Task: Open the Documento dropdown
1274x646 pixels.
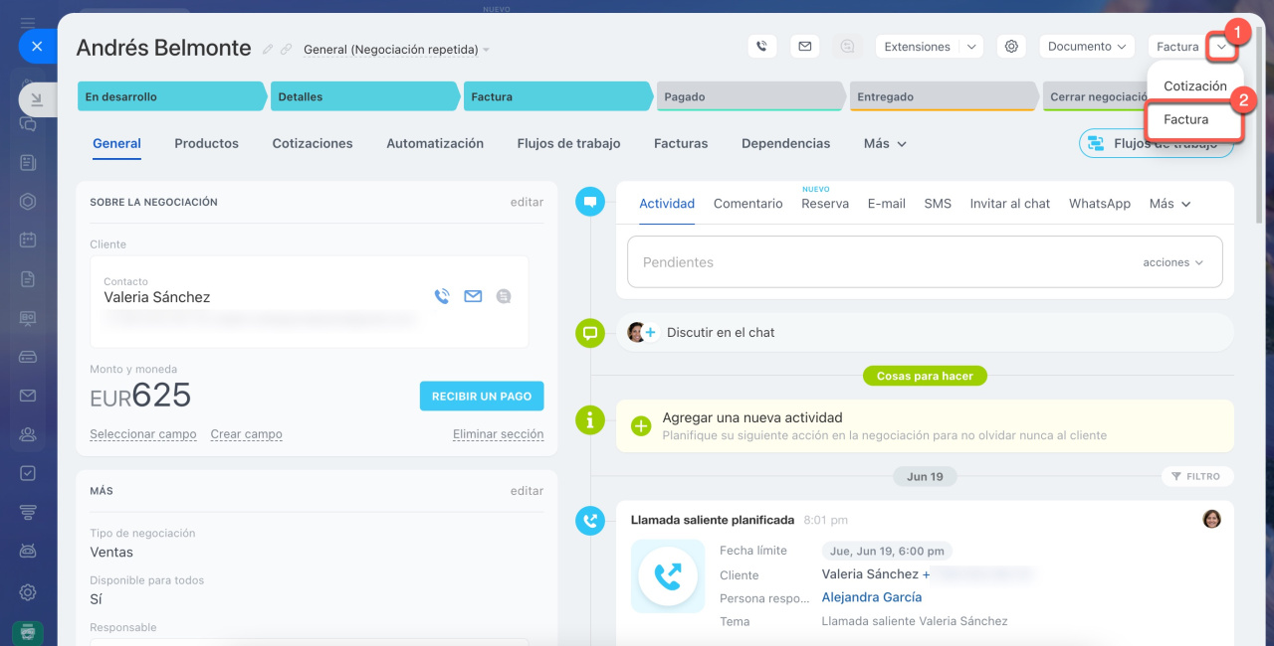Action: pos(1087,47)
